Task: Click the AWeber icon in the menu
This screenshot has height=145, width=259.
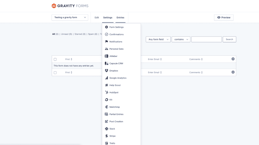Action: 106,56
